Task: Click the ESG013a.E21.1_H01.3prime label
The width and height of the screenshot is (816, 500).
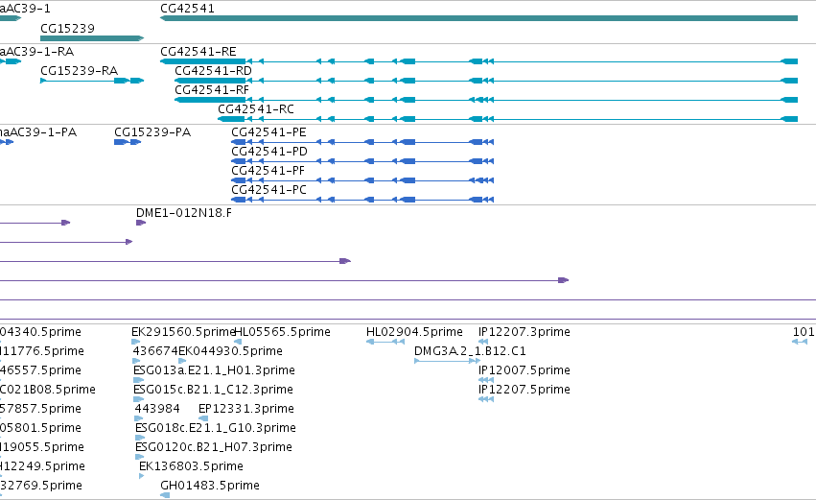Action: click(214, 370)
